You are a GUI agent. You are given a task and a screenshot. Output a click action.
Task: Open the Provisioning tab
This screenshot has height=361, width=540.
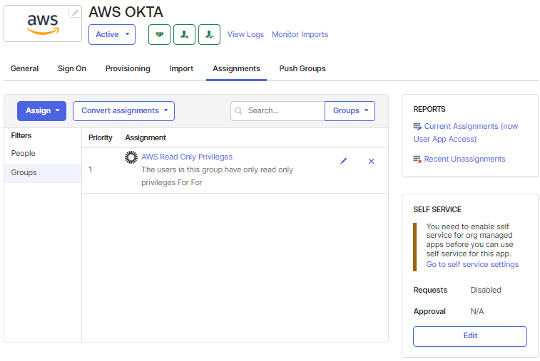tap(128, 68)
